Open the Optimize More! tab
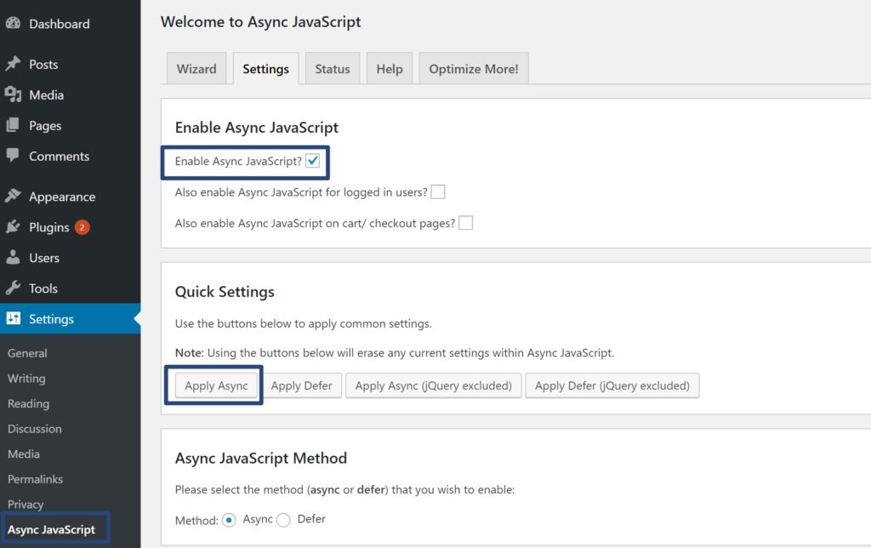Viewport: 871px width, 548px height. point(473,69)
